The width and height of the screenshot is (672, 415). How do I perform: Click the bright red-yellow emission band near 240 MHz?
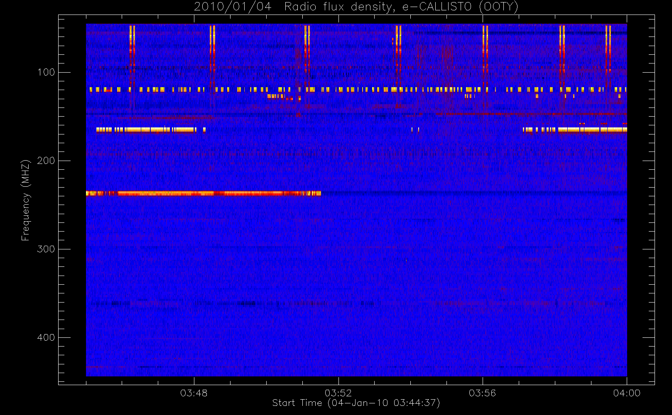click(204, 193)
